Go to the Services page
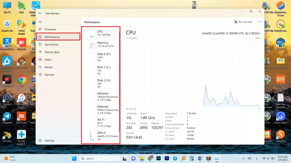291x163 pixels. point(49,75)
